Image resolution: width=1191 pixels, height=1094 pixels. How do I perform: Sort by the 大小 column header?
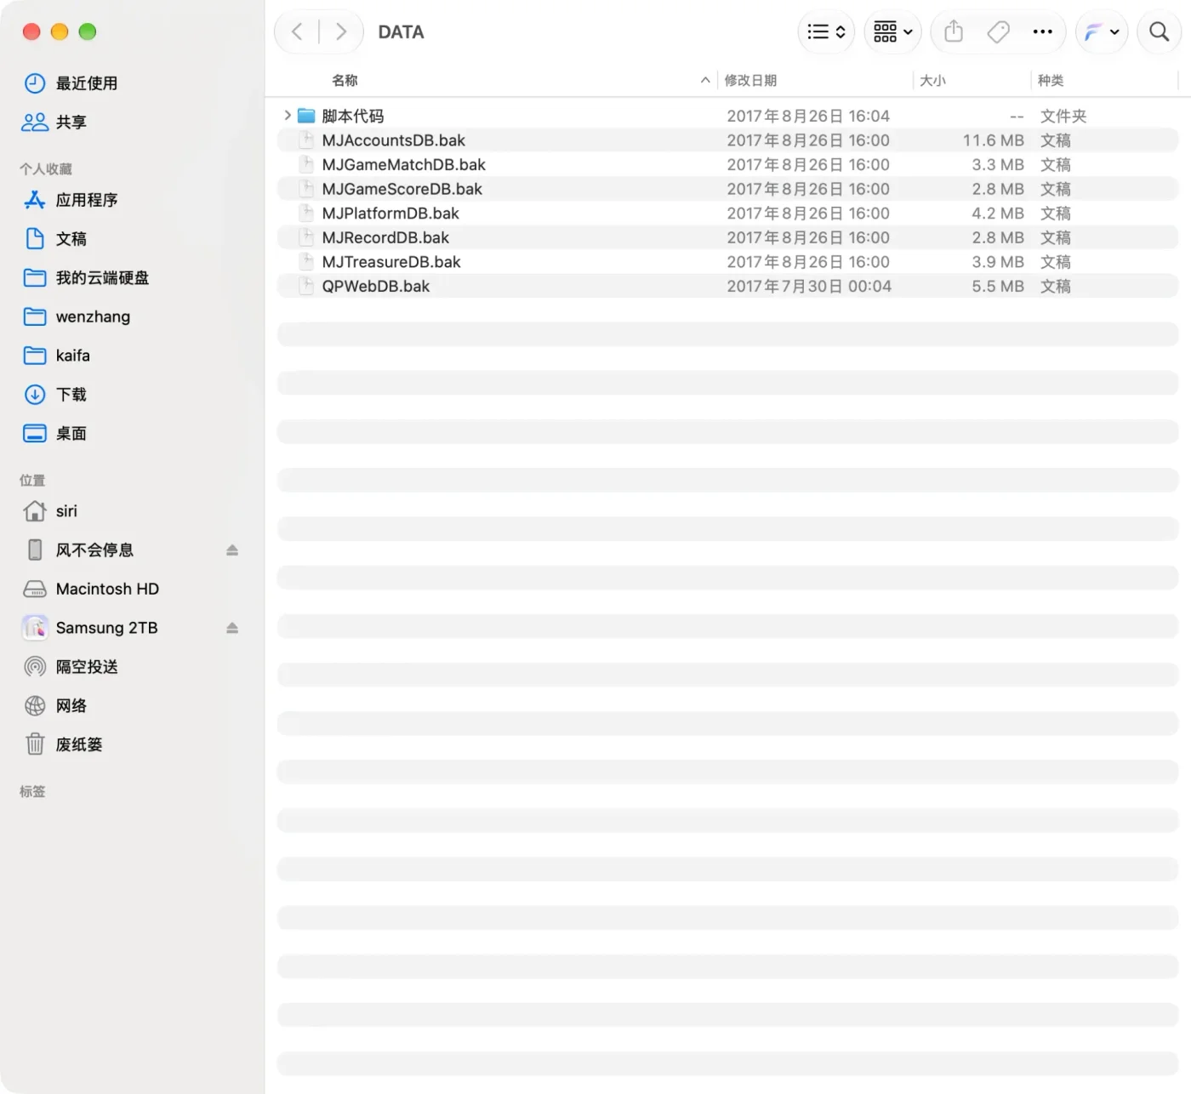click(x=932, y=80)
